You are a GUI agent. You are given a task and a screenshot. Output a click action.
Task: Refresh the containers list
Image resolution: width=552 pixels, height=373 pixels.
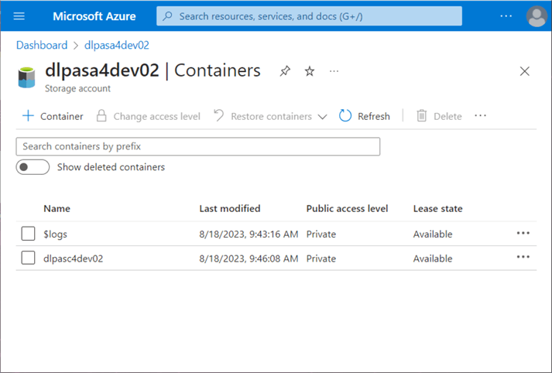pyautogui.click(x=365, y=116)
